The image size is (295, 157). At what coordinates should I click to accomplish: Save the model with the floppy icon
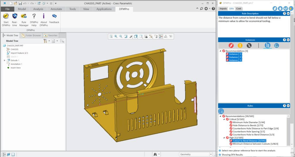(x=20, y=3)
